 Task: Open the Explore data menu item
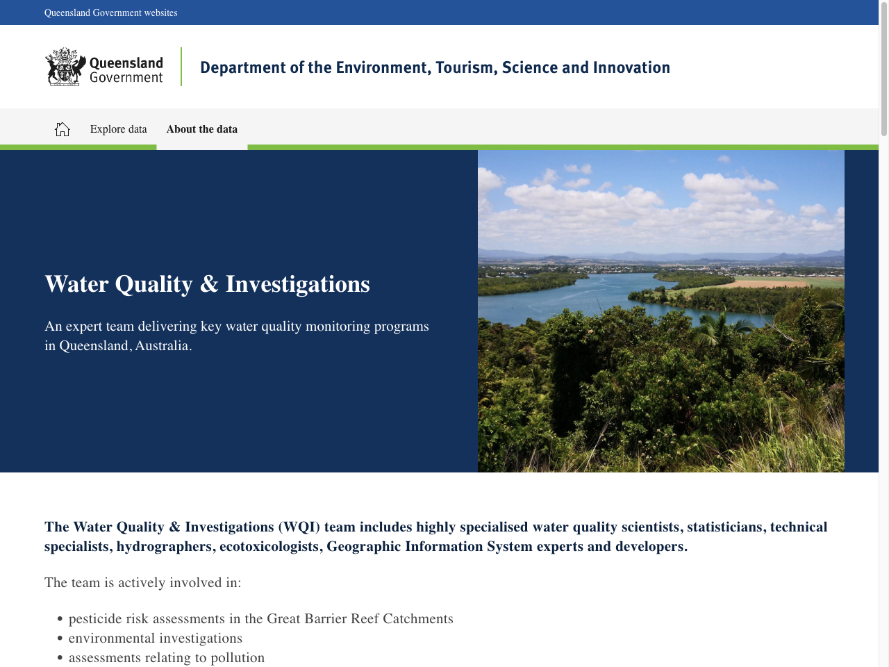click(x=119, y=129)
